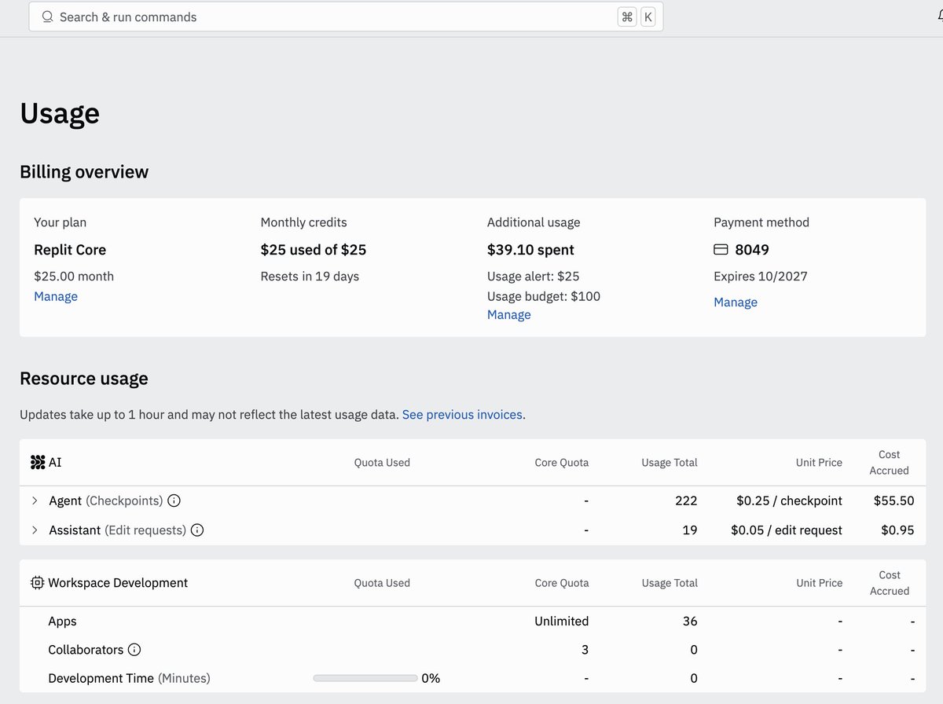Click the search magnifier icon

47,16
